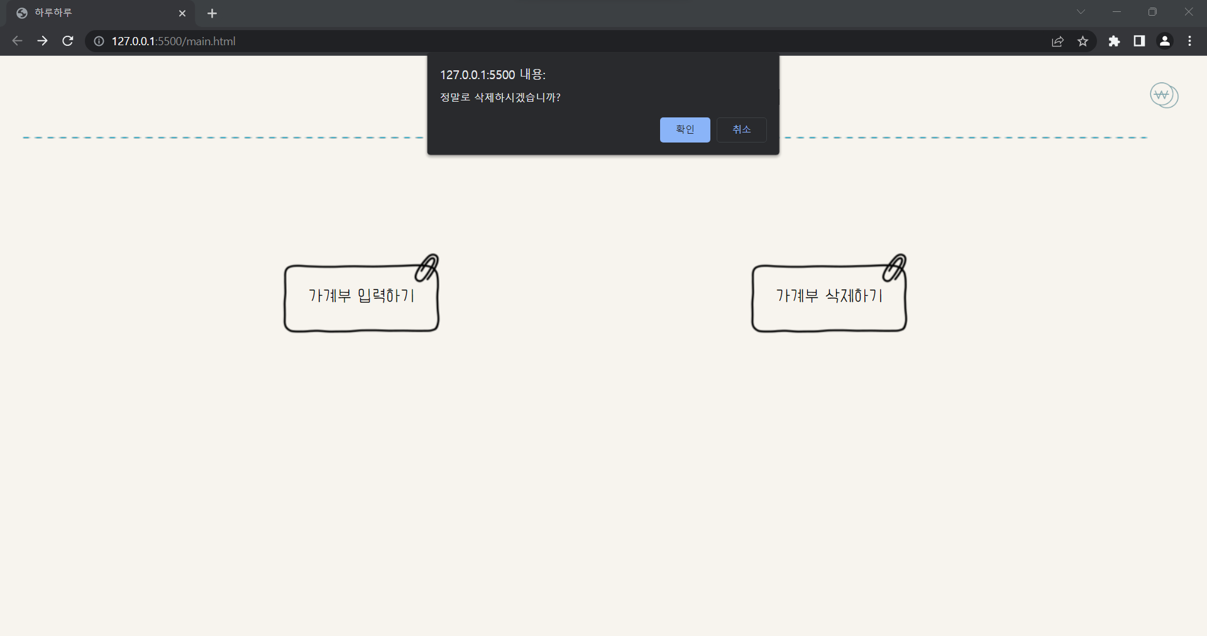Click the tab search chevron
Viewport: 1207px width, 636px height.
[x=1081, y=12]
